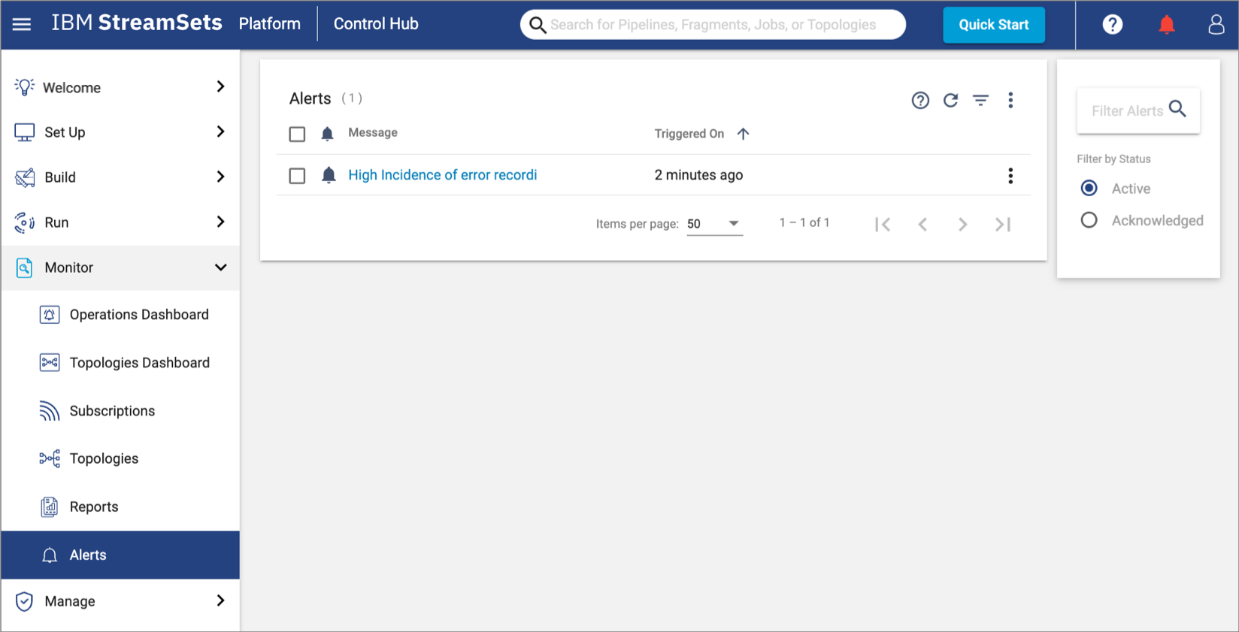The width and height of the screenshot is (1239, 632).
Task: Check the High Incidence alert checkbox
Action: (x=297, y=176)
